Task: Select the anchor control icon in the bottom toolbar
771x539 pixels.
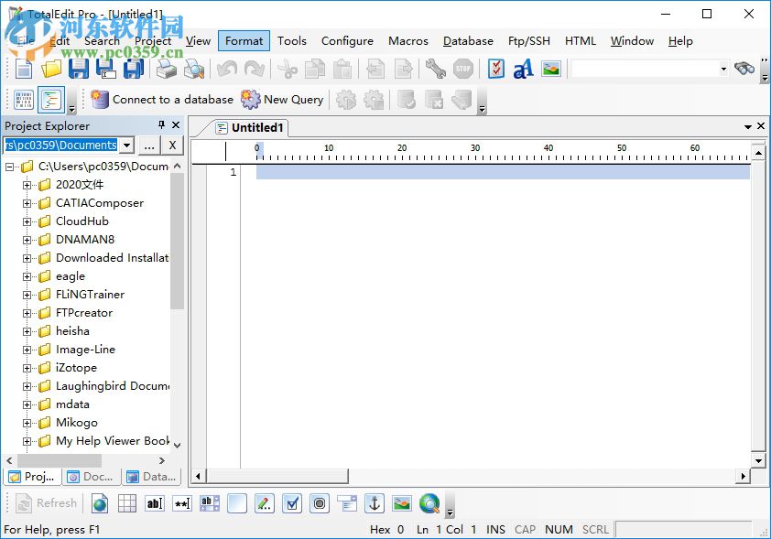Action: (x=374, y=502)
